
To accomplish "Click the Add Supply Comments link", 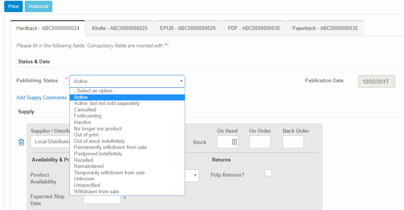I will point(41,97).
